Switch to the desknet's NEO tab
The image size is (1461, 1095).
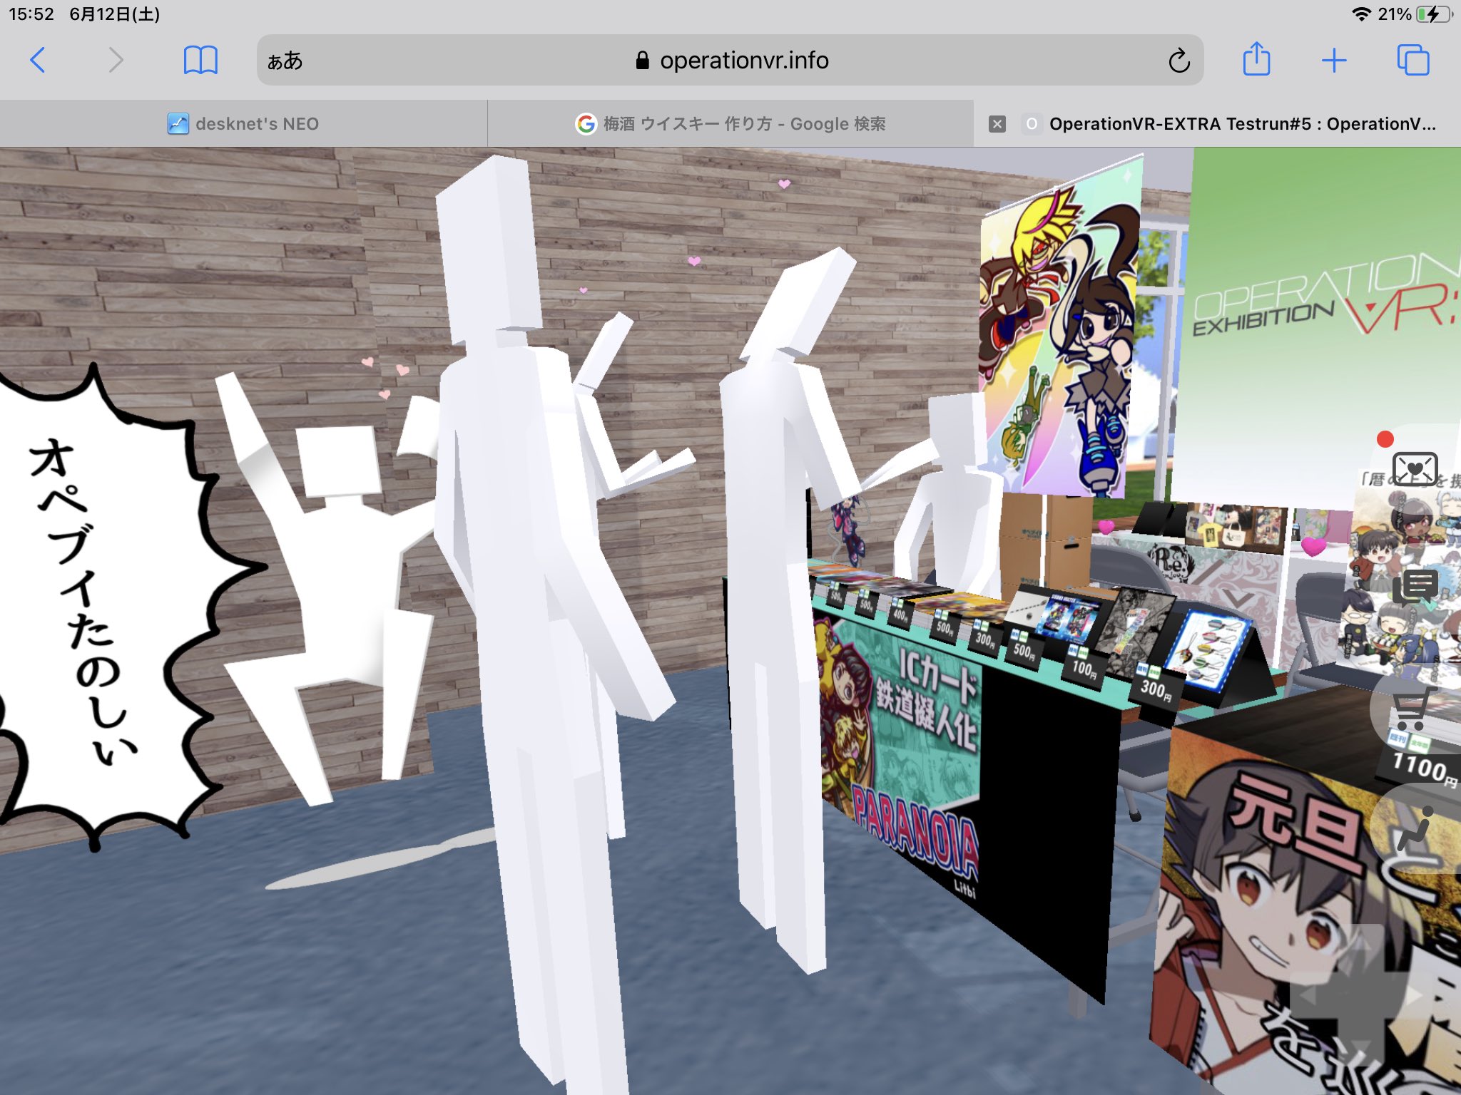click(x=243, y=124)
